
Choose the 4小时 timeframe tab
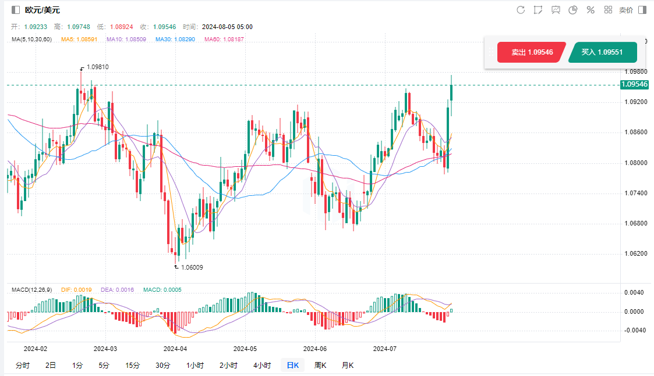tap(261, 366)
